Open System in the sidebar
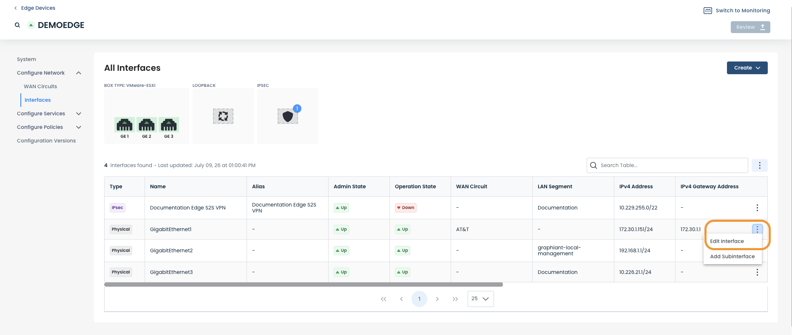Screen dimensions: 792x335 26,59
